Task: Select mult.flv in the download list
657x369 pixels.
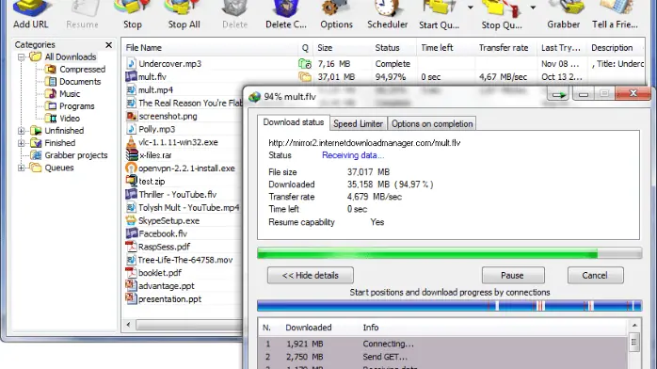Action: pos(152,76)
